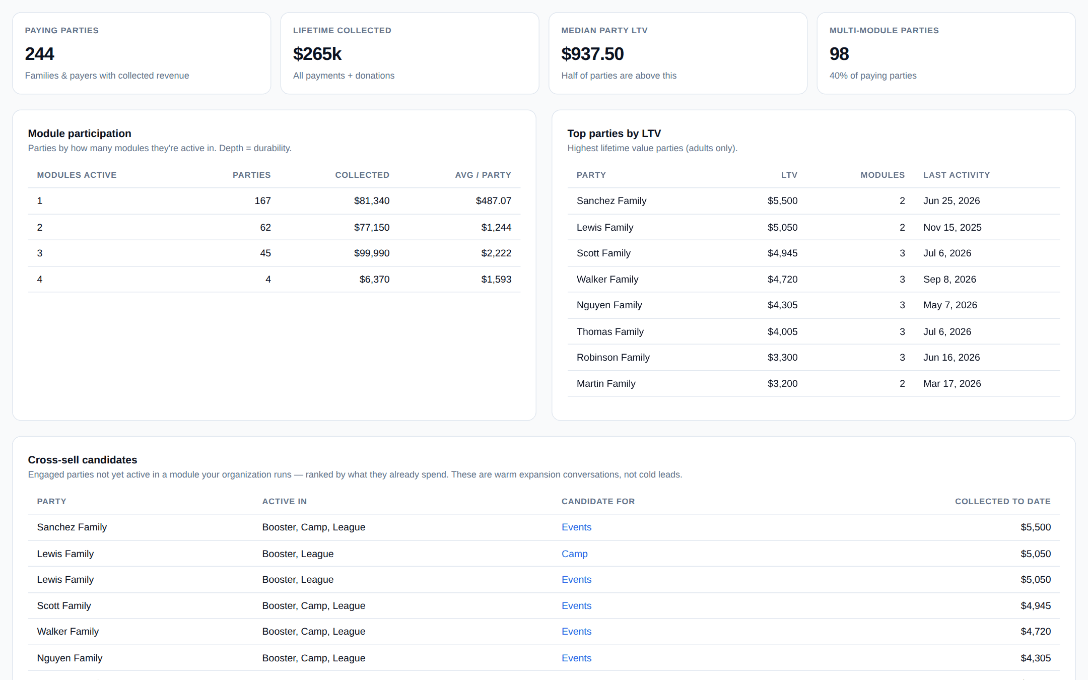Click the Nov 15, 2025 last activity date
Image resolution: width=1088 pixels, height=680 pixels.
pos(953,227)
